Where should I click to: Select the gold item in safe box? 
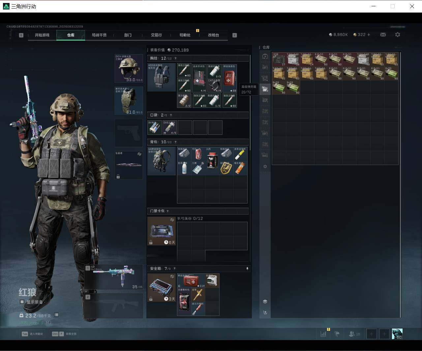point(198,295)
